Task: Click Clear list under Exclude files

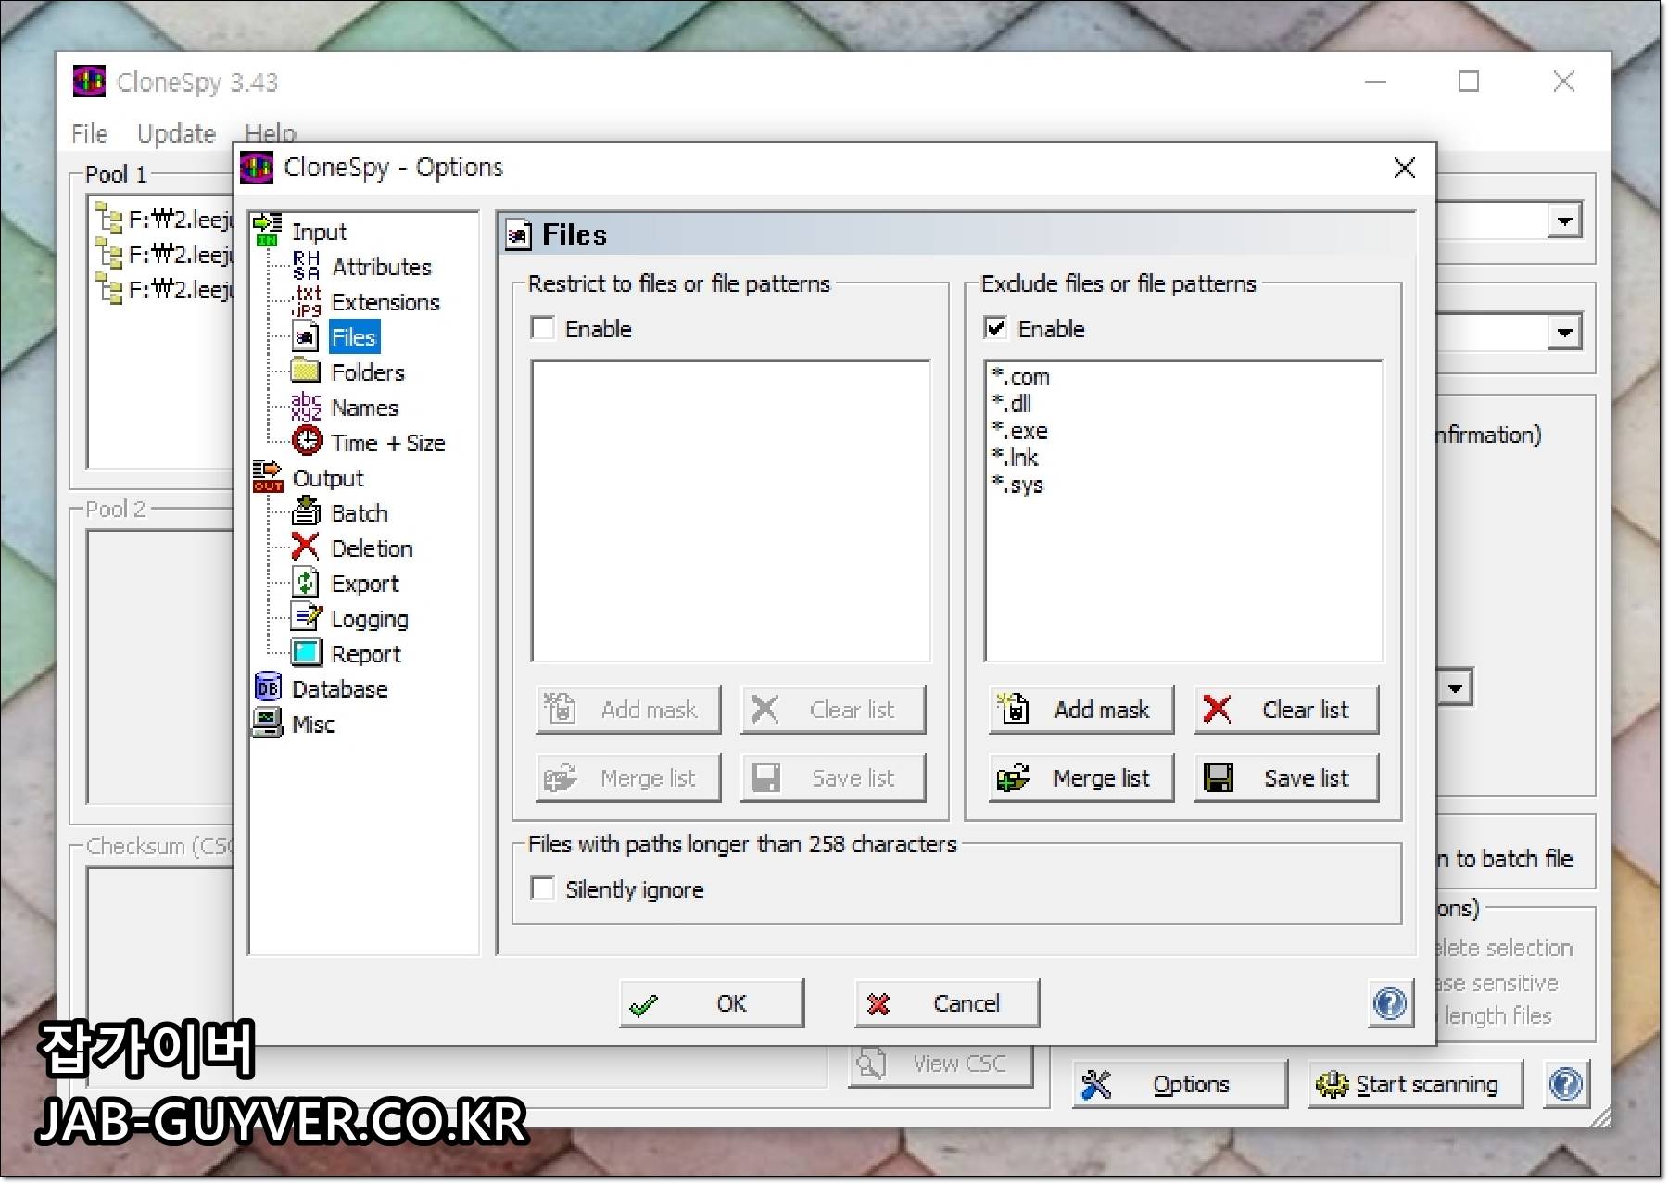Action: tap(1286, 710)
